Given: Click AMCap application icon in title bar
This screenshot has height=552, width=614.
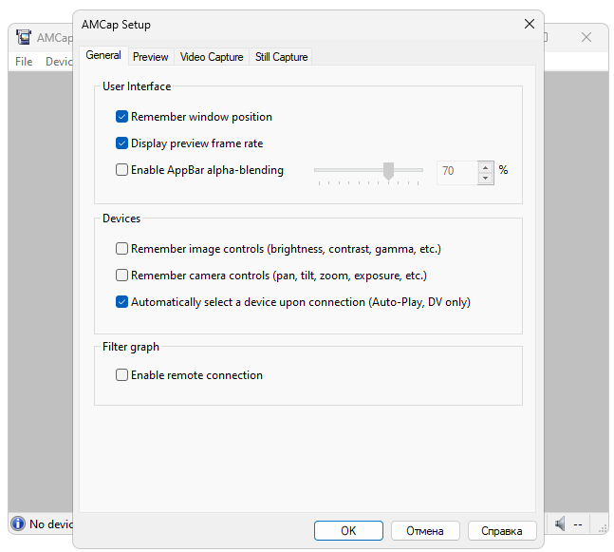Looking at the screenshot, I should point(24,37).
